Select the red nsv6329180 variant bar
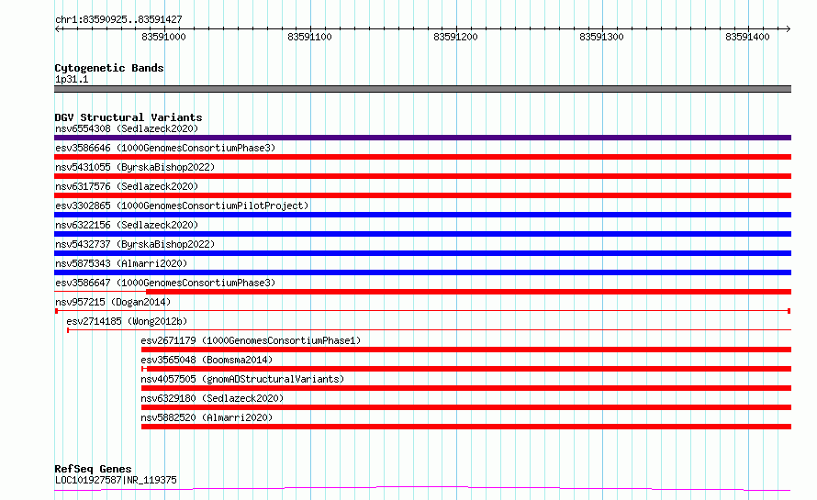 click(466, 407)
